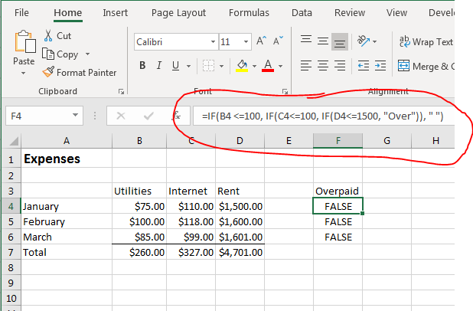Select cell F5 showing FALSE
This screenshot has width=473, height=311.
pyautogui.click(x=338, y=221)
